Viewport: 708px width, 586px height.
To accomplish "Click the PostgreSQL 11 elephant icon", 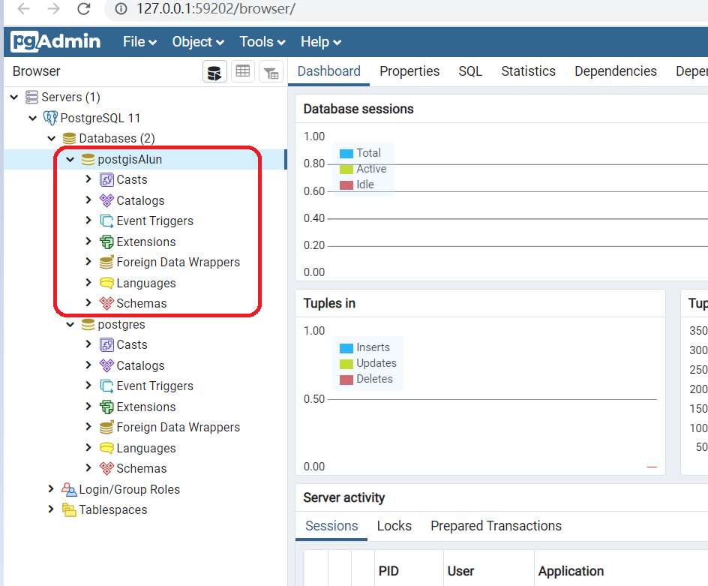I will pyautogui.click(x=50, y=118).
